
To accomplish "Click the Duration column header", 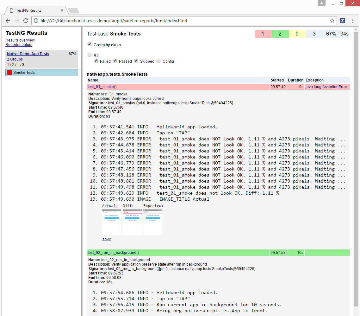I will (295, 80).
